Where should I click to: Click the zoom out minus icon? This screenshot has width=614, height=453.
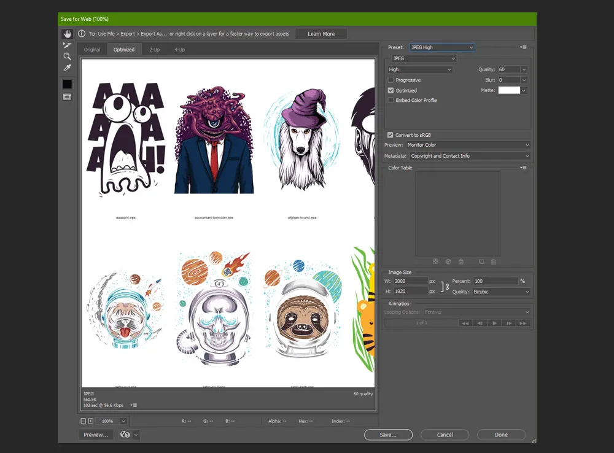83,421
